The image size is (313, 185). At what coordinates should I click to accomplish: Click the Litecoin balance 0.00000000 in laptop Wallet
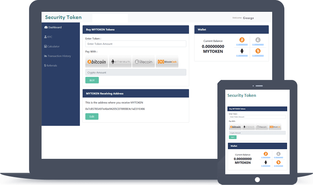[258, 45]
